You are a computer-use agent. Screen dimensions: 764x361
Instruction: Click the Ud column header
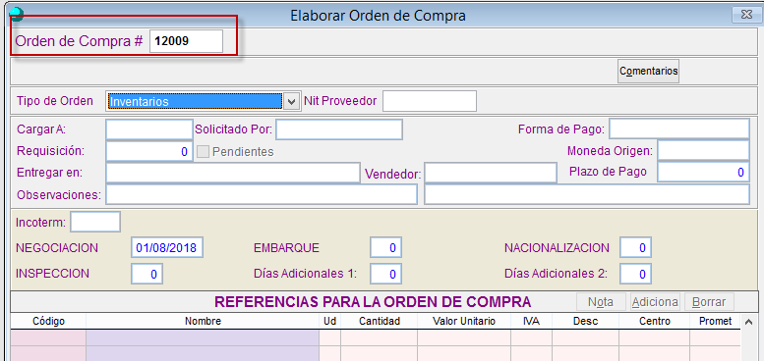pos(329,321)
